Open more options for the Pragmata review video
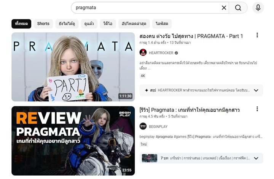The image size is (274, 179). [257, 109]
